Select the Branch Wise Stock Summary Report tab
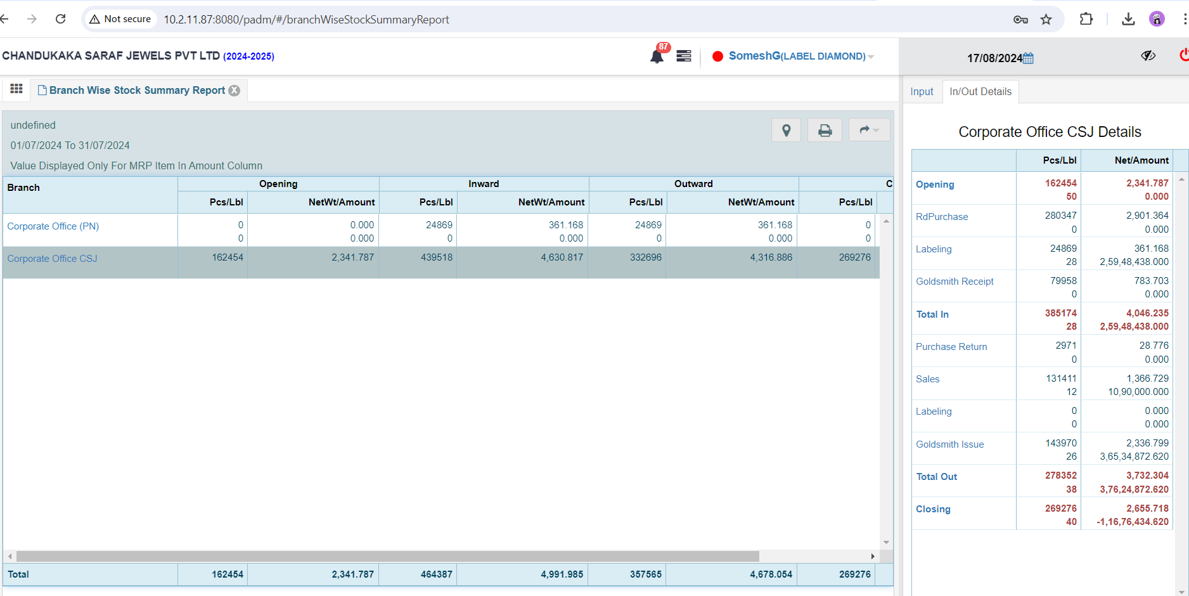The height and width of the screenshot is (596, 1189). [x=137, y=90]
